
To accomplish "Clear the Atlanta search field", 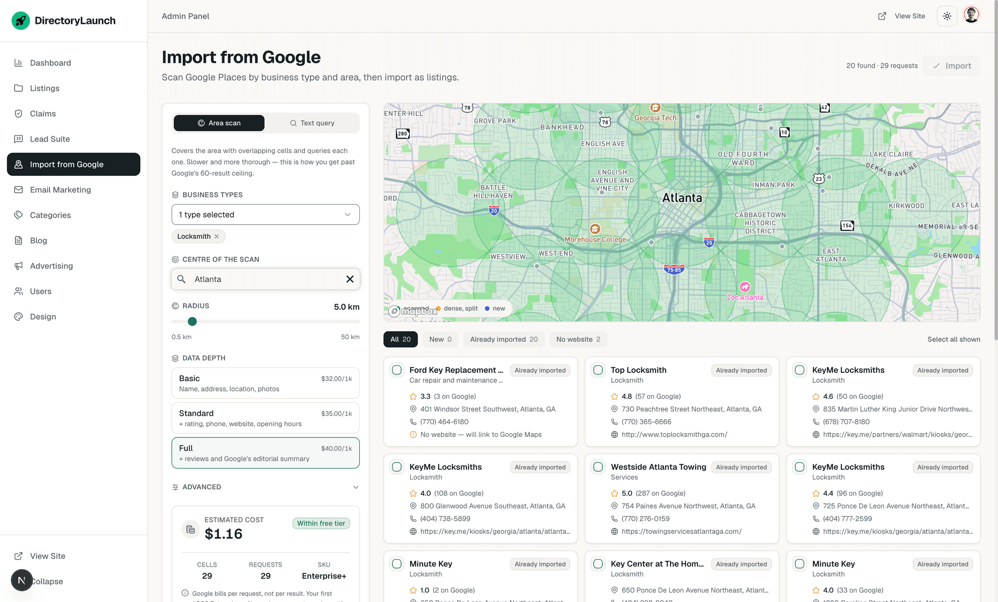I will [x=350, y=279].
